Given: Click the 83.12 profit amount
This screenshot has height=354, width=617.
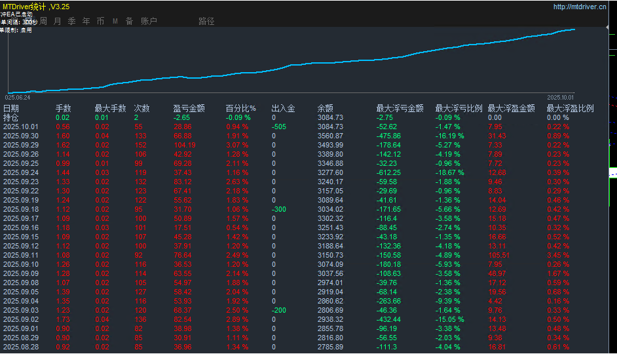Looking at the screenshot, I should click(x=183, y=182).
